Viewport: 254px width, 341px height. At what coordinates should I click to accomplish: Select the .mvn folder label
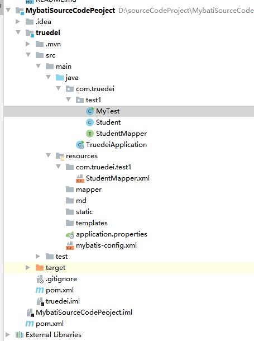coord(53,44)
